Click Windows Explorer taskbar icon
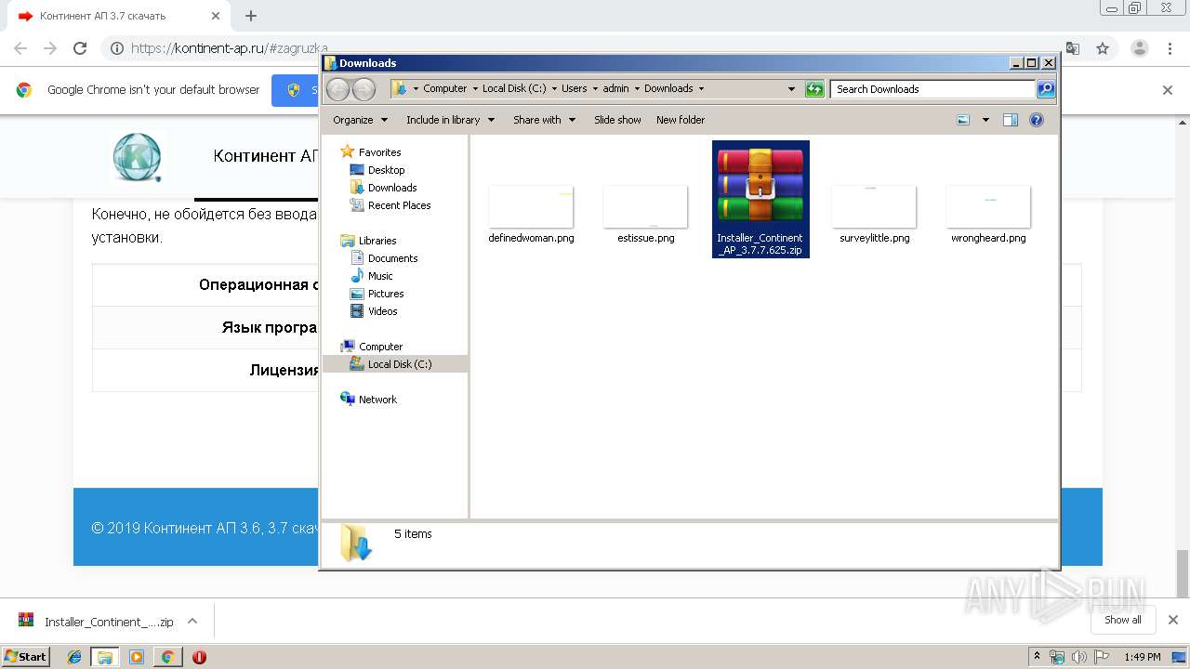 [105, 657]
